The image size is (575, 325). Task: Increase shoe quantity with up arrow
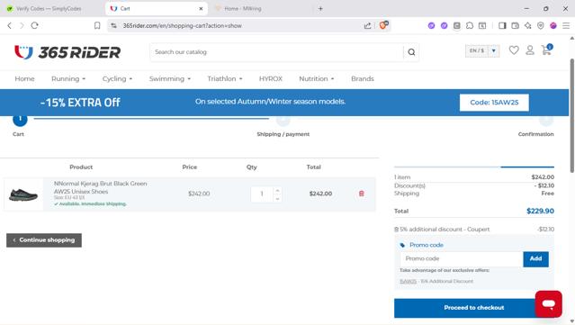277,190
